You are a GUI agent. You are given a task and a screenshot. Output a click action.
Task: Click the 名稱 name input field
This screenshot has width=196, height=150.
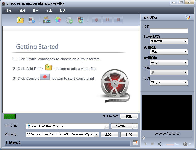[x=169, y=31]
